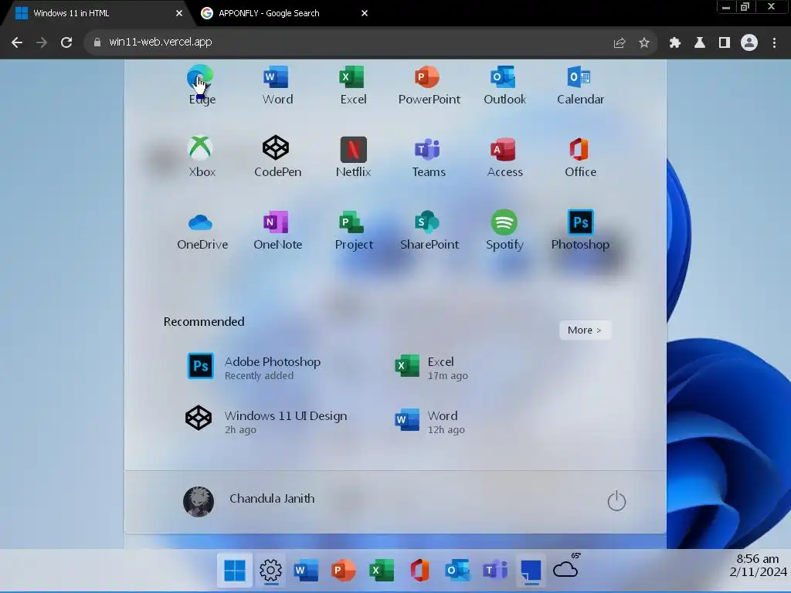Screen dimensions: 791x593
Task: Open Windows 11 UI Design recommendation
Action: tap(266, 421)
